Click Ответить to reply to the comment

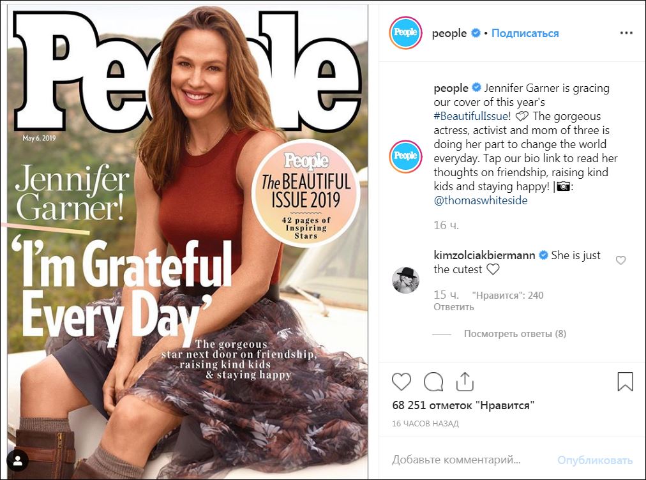coord(454,307)
